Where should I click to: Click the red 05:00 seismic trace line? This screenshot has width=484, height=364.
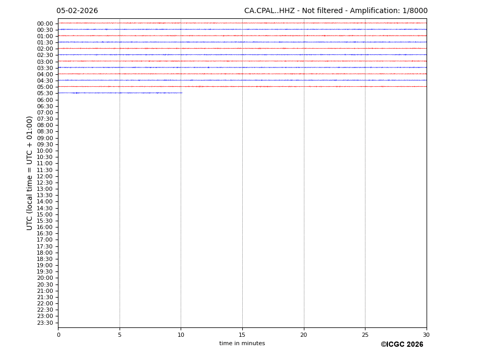coord(242,86)
